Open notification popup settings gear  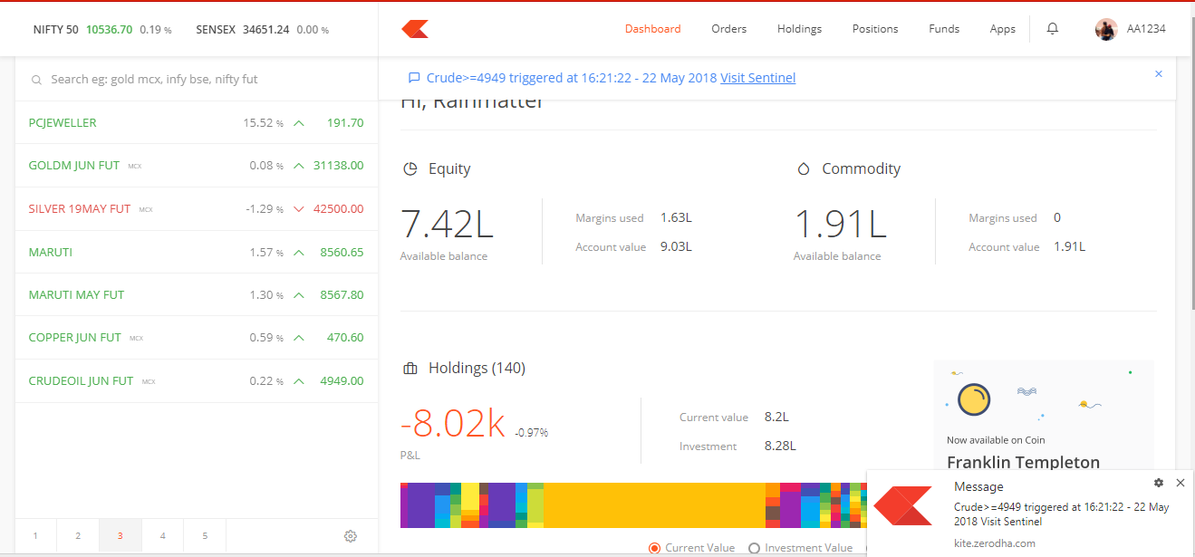pyautogui.click(x=1159, y=483)
